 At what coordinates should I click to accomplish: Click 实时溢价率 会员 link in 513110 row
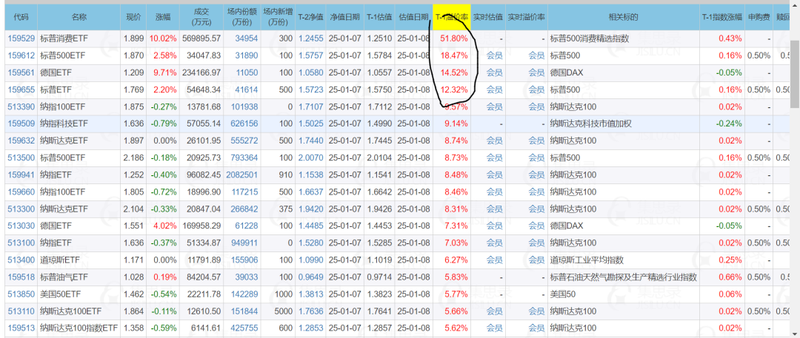point(536,311)
